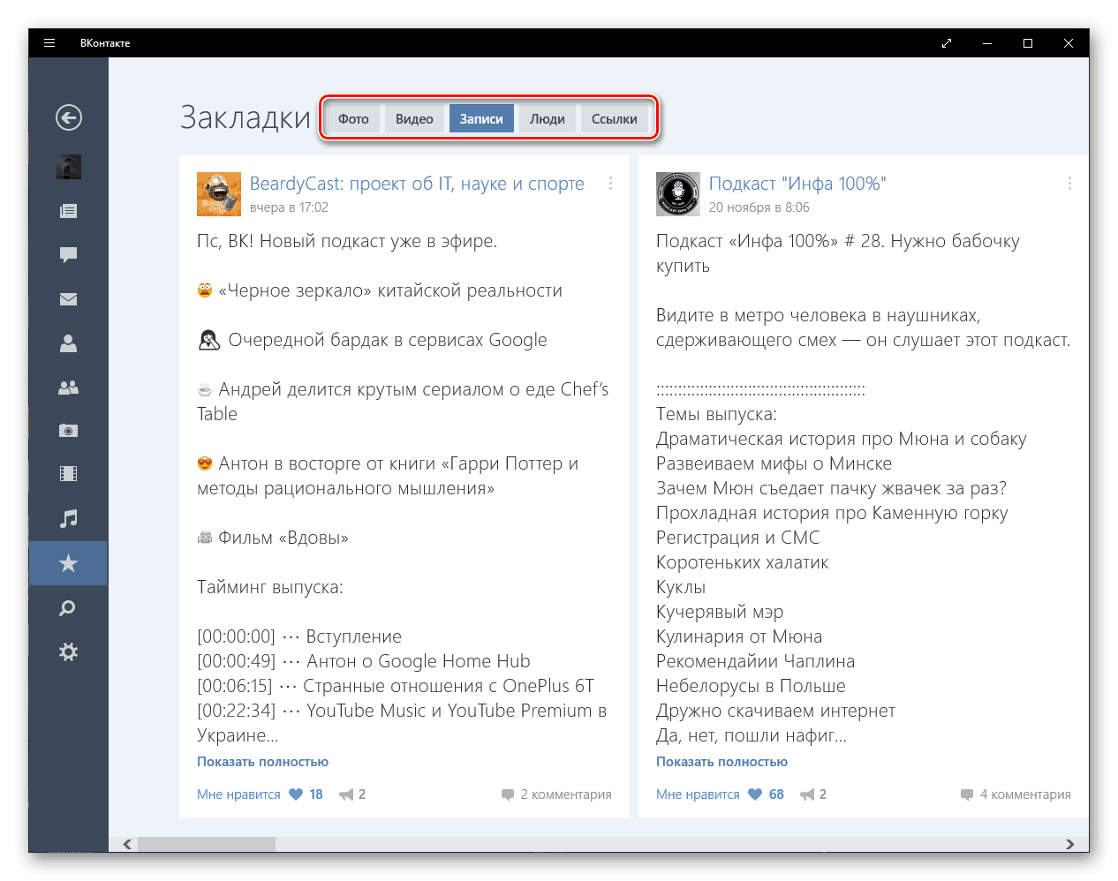Screen dimensions: 1118x881
Task: Open photos camera icon in sidebar
Action: click(68, 431)
